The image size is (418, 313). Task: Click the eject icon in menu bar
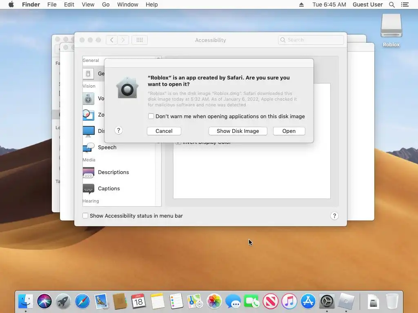(301, 4)
